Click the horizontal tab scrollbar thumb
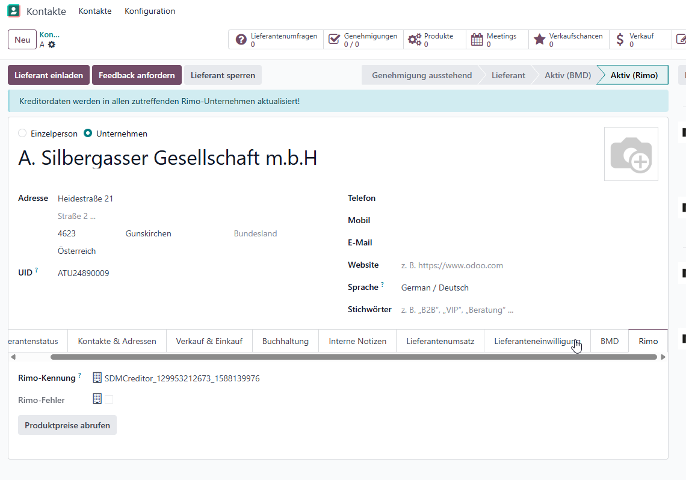Screen dimensions: 686x480 click(x=353, y=357)
